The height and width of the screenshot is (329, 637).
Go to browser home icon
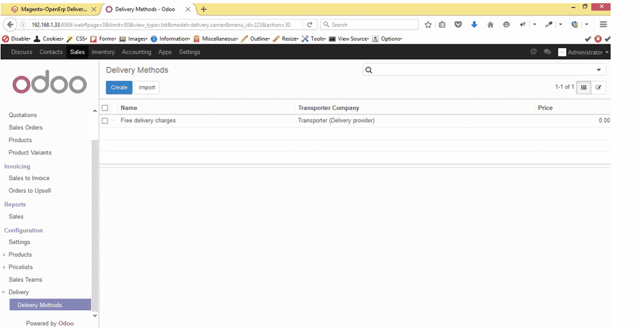tap(490, 25)
